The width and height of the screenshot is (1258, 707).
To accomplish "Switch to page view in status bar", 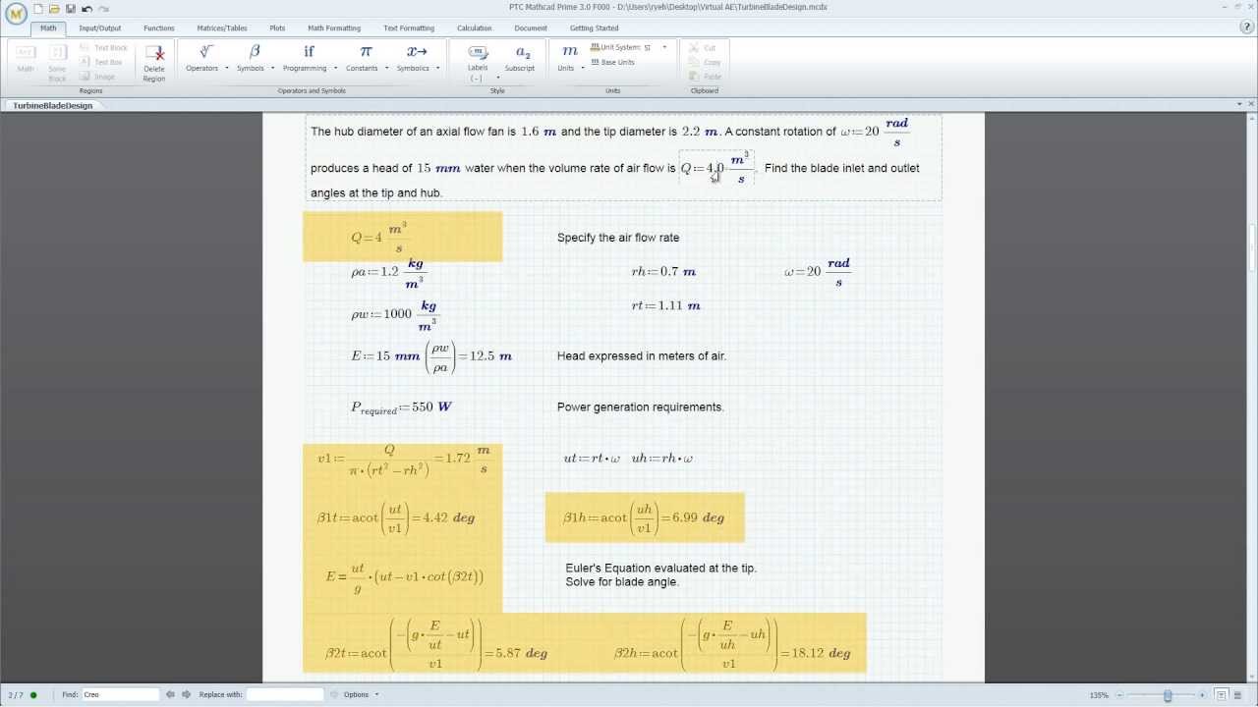I will (1222, 695).
